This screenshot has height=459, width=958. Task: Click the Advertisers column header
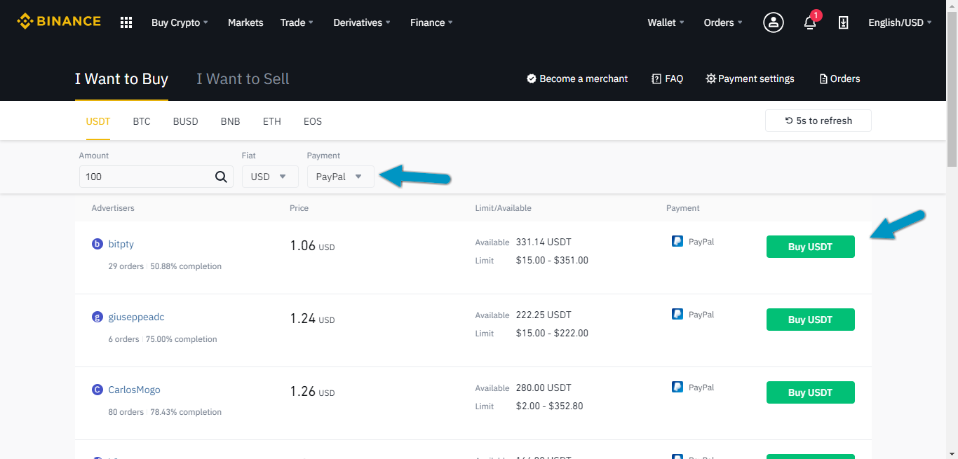[113, 208]
